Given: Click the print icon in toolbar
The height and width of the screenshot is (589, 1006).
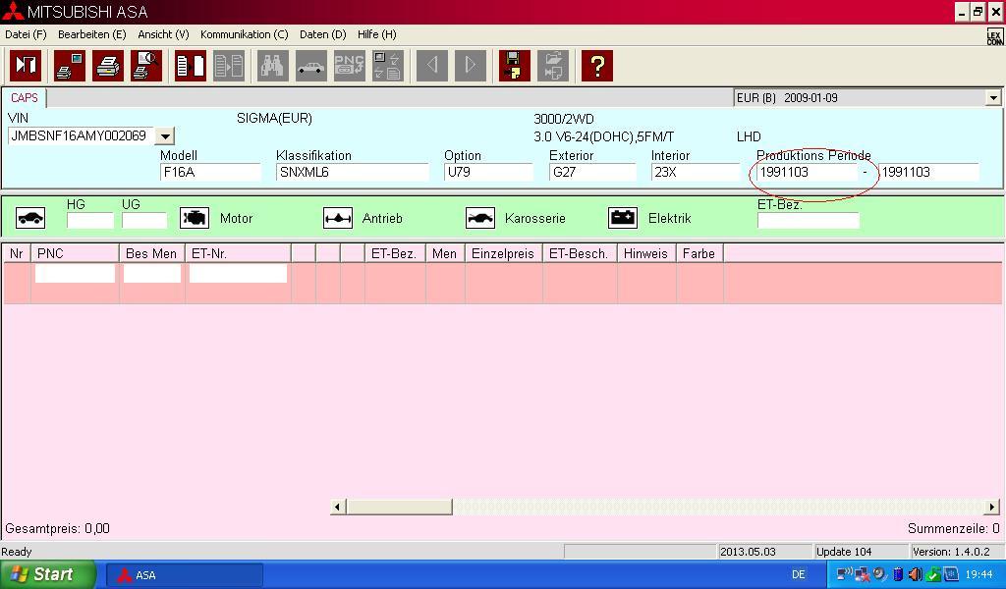Looking at the screenshot, I should coord(108,66).
